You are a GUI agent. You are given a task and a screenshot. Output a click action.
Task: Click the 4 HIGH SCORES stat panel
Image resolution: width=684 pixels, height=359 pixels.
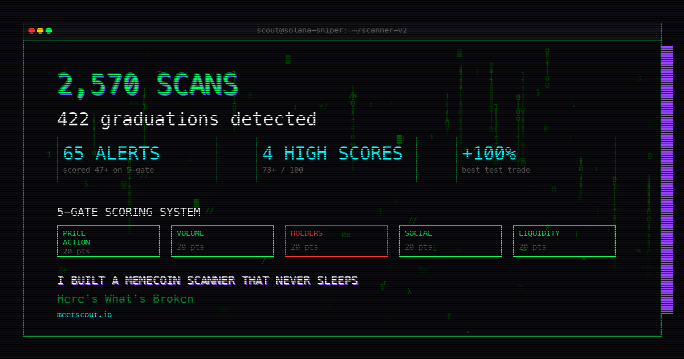pyautogui.click(x=332, y=160)
